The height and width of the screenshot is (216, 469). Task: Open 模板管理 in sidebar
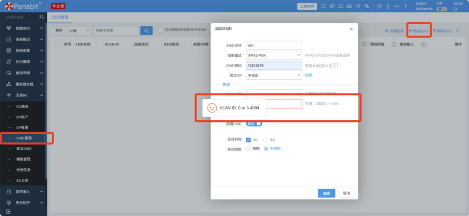[23, 159]
